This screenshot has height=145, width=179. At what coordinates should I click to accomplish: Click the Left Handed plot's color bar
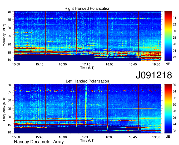[168, 109]
